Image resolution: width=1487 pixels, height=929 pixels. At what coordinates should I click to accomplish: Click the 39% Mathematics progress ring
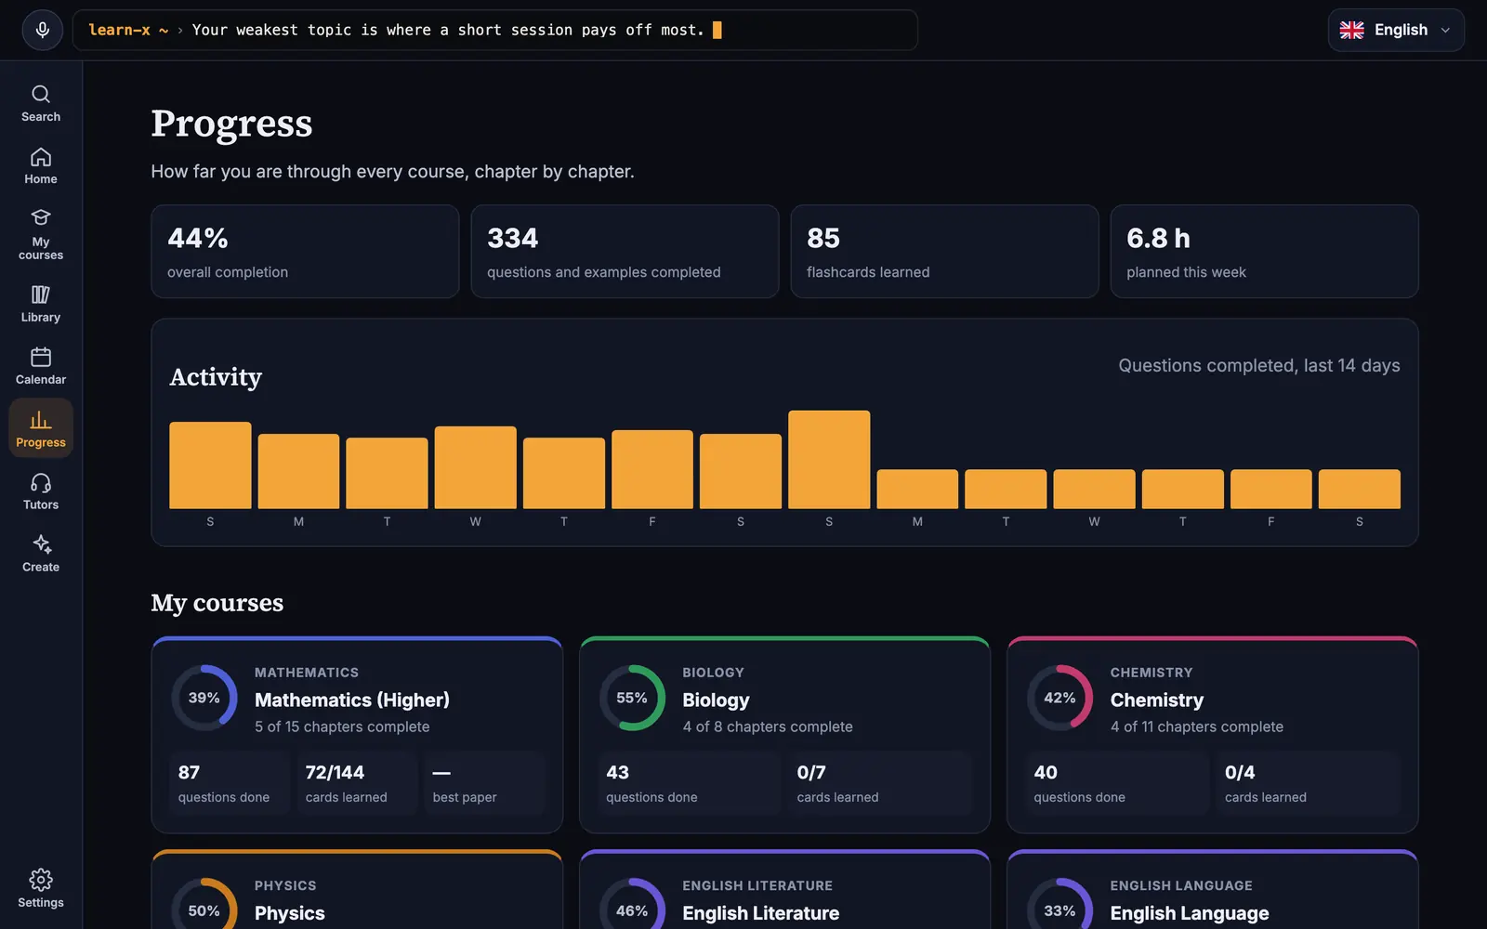204,698
